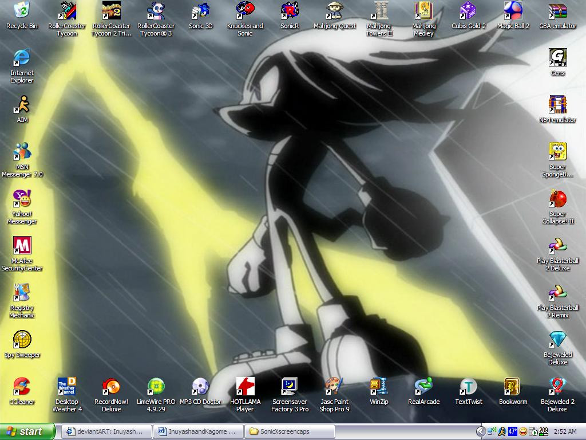The image size is (586, 440).
Task: Click the network connection tray icon
Action: [492, 432]
